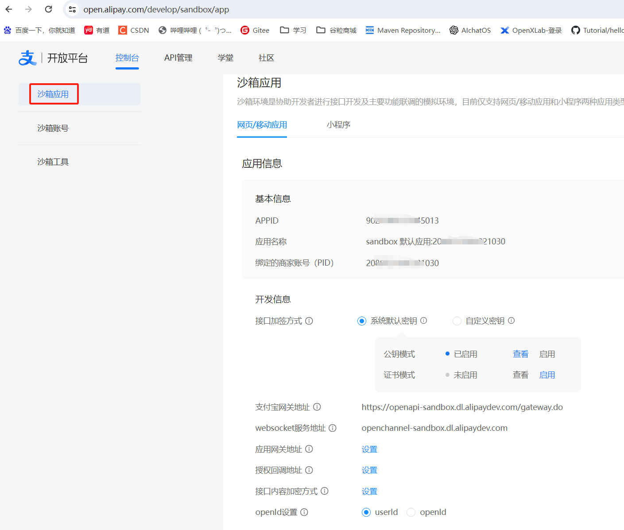The width and height of the screenshot is (624, 530).
Task: Click the openchannel-sandbox.dl.alipaydev.com address text
Action: click(434, 428)
